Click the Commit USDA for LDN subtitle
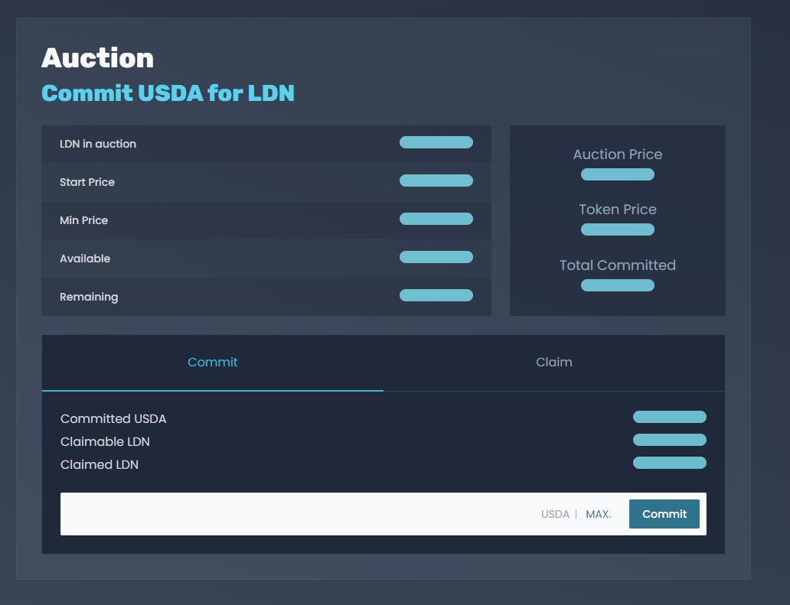Image resolution: width=790 pixels, height=605 pixels. click(x=168, y=93)
